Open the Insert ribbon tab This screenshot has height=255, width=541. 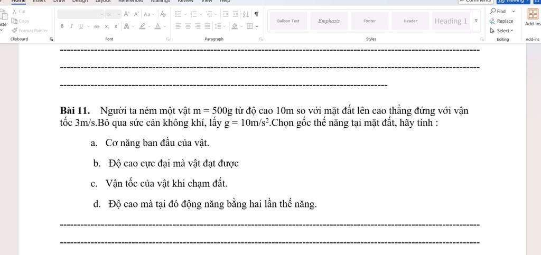point(38,1)
